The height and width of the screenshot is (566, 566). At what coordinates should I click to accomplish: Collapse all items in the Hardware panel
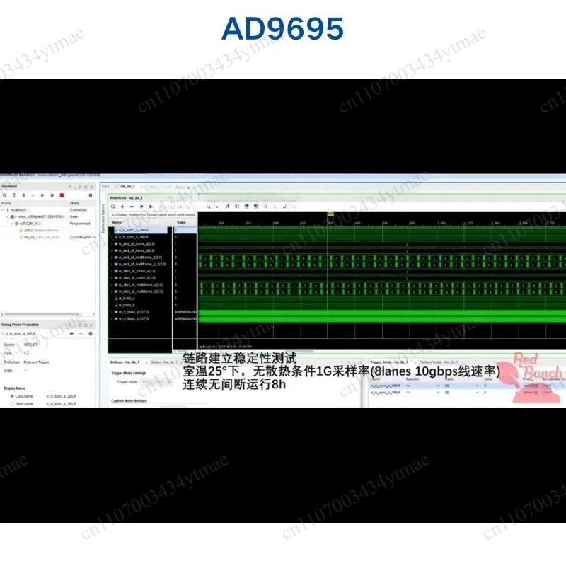coord(14,195)
